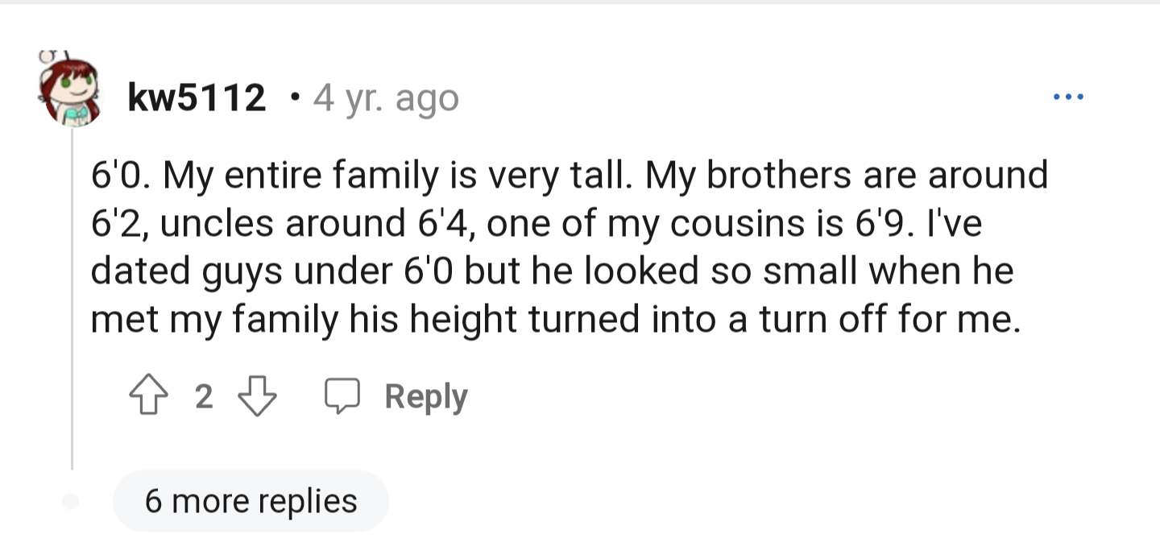
Task: Click the vote score number 2
Action: [x=205, y=397]
